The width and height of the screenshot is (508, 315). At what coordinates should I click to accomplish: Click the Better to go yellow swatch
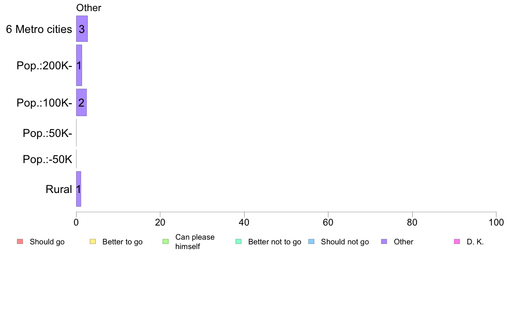[93, 242]
